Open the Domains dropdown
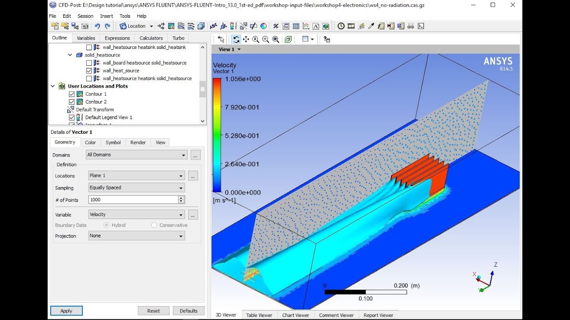 pyautogui.click(x=137, y=155)
